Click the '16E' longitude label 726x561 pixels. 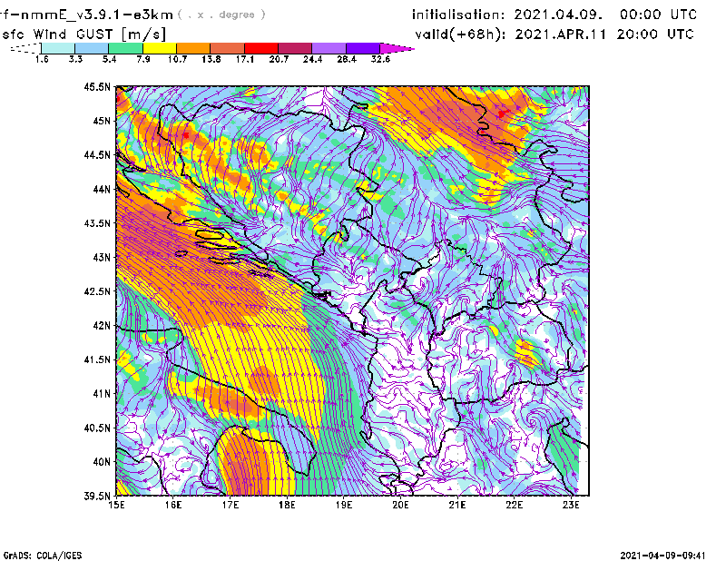(x=173, y=505)
